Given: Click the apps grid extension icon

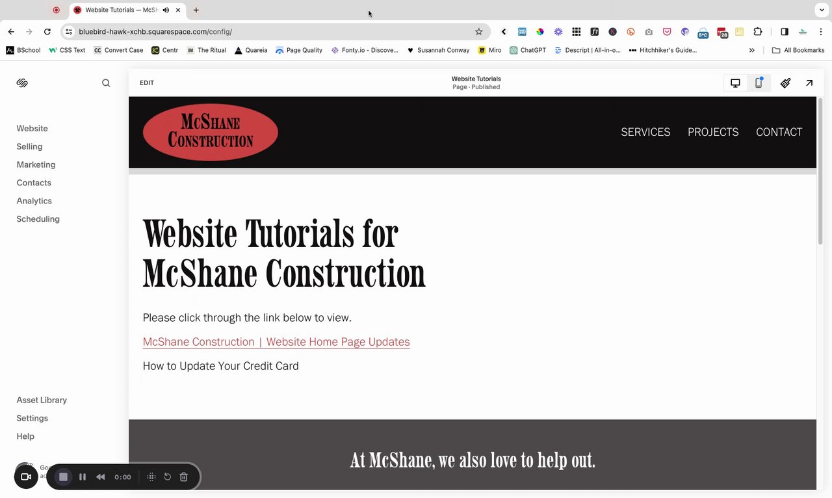Looking at the screenshot, I should click(577, 31).
